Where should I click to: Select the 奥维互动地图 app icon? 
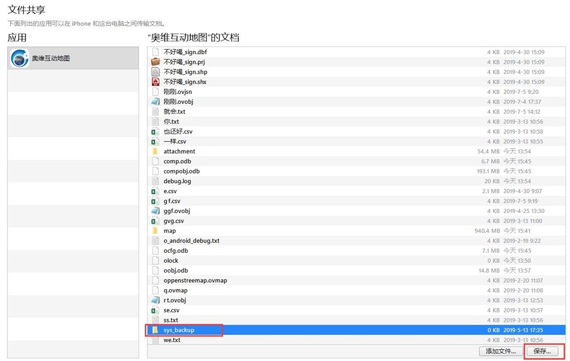tap(20, 58)
